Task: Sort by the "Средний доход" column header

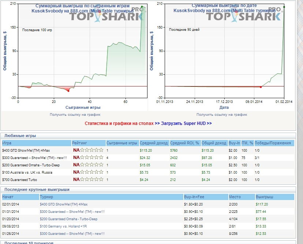Action: click(154, 143)
